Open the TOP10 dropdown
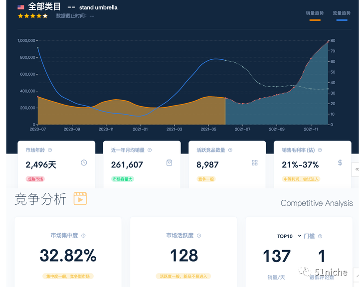Image resolution: width=359 pixels, height=287 pixels. tap(289, 236)
